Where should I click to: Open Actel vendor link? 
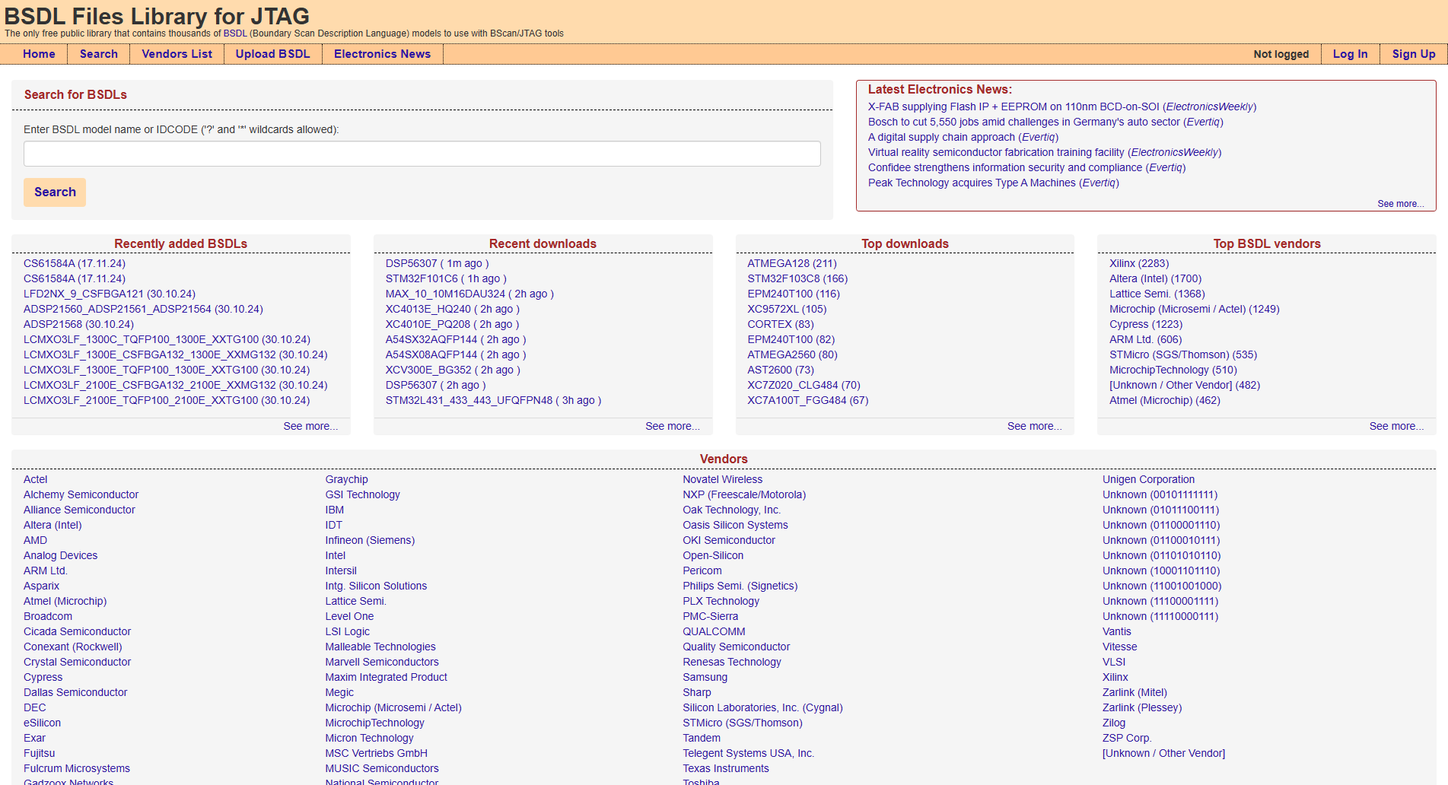pos(35,479)
